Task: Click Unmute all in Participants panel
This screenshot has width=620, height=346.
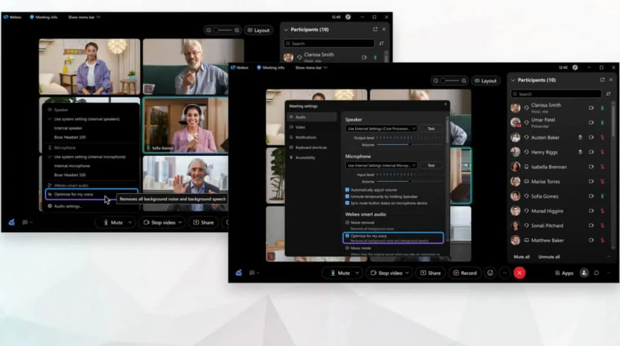Action: (549, 257)
